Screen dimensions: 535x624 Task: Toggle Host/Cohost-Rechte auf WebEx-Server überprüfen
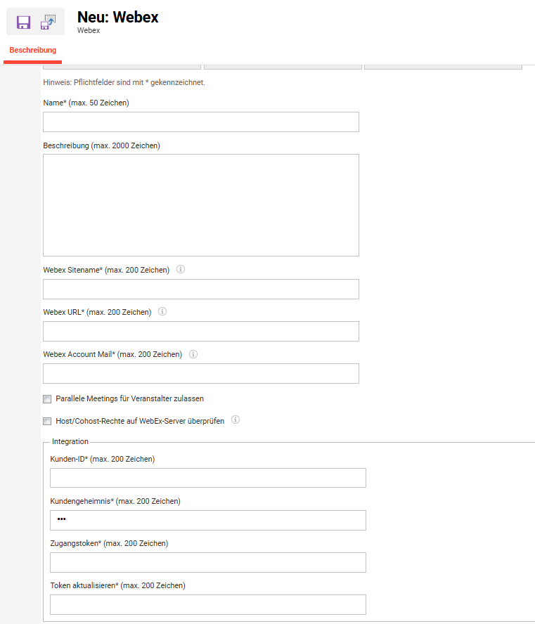pyautogui.click(x=47, y=421)
